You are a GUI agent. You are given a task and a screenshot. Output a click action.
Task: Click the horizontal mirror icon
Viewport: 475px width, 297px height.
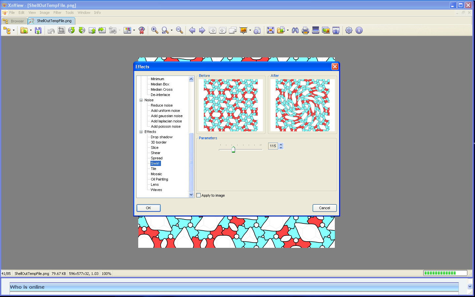pos(102,30)
